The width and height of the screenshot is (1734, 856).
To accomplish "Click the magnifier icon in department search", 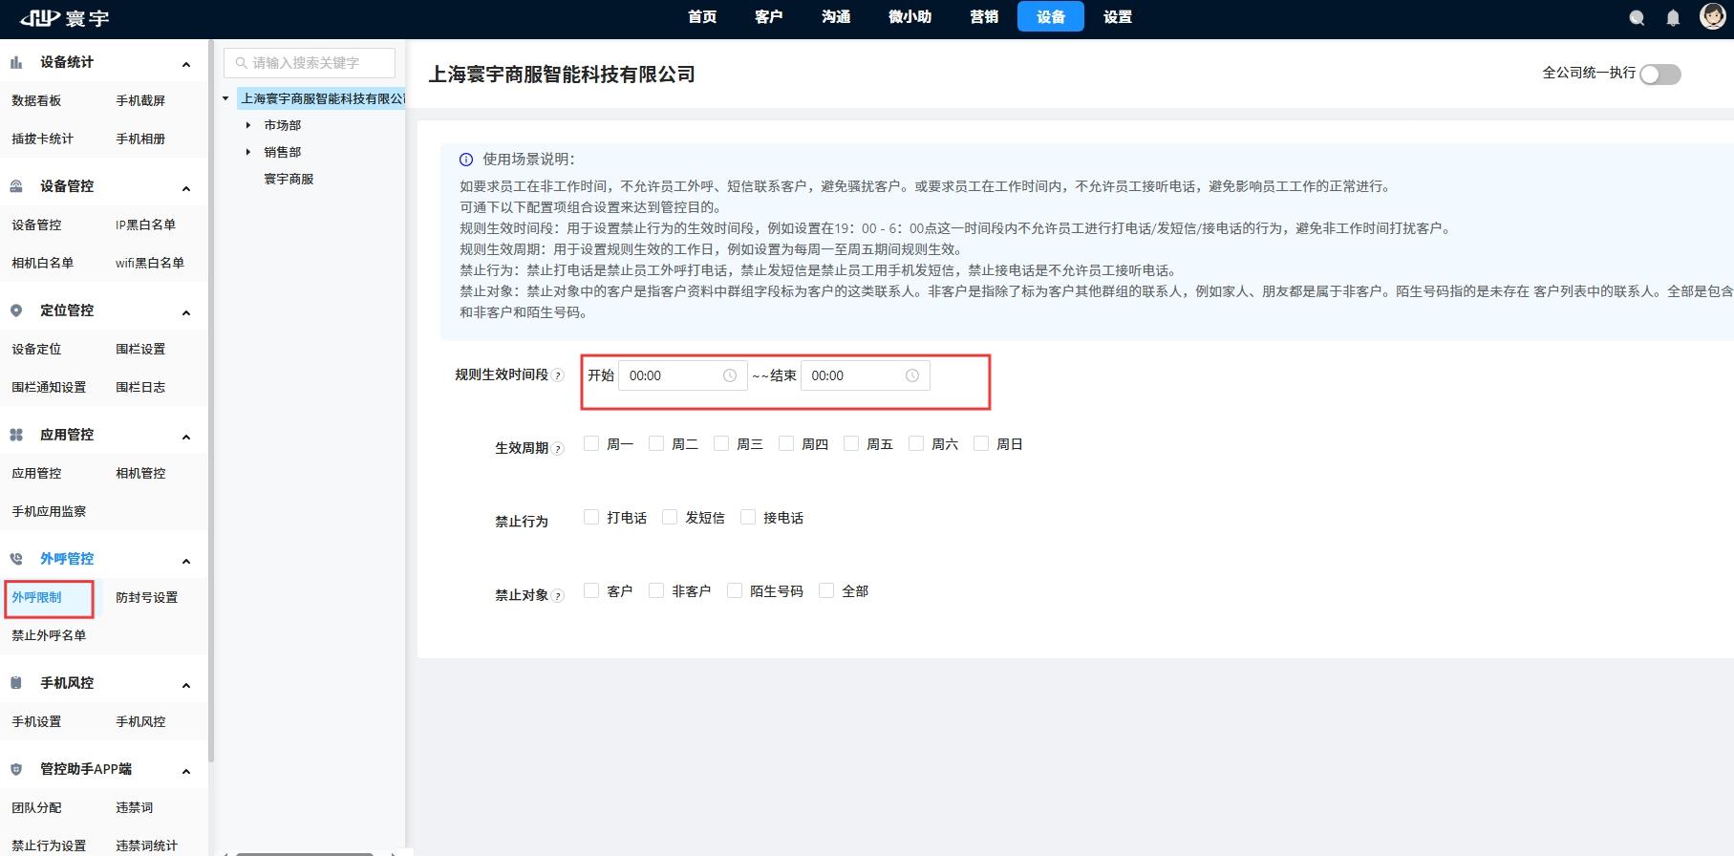I will [242, 63].
